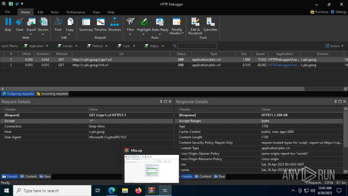
Task: Show Raw tab in Request Details
Action: [x=45, y=176]
